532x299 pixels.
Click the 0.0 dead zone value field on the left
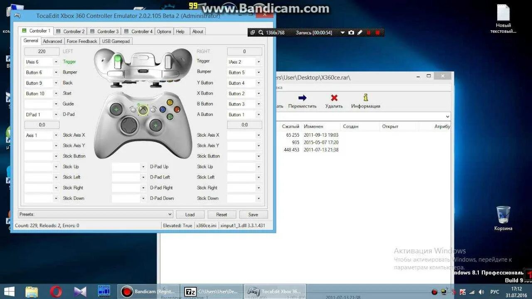(x=42, y=125)
